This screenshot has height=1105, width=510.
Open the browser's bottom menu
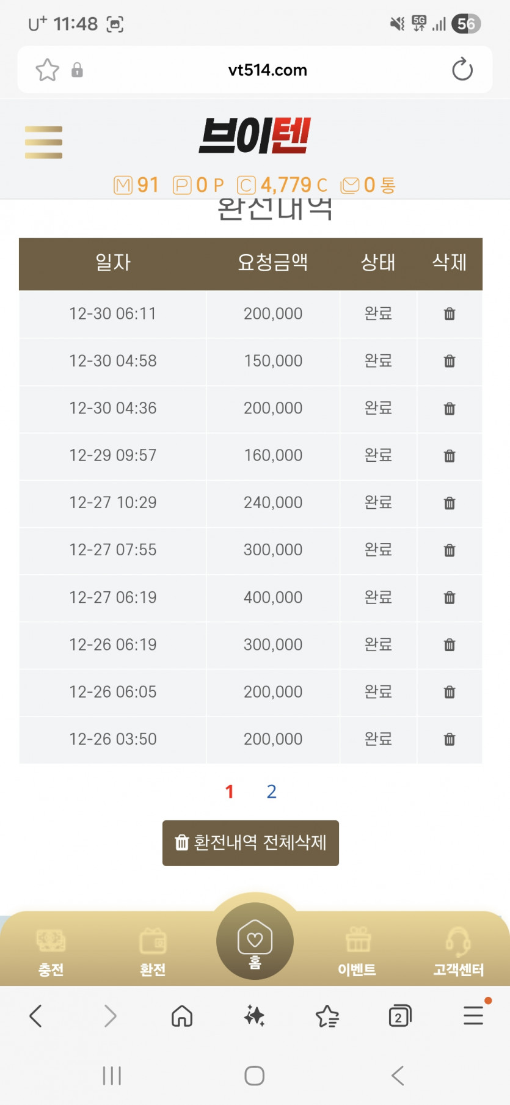click(x=473, y=1016)
